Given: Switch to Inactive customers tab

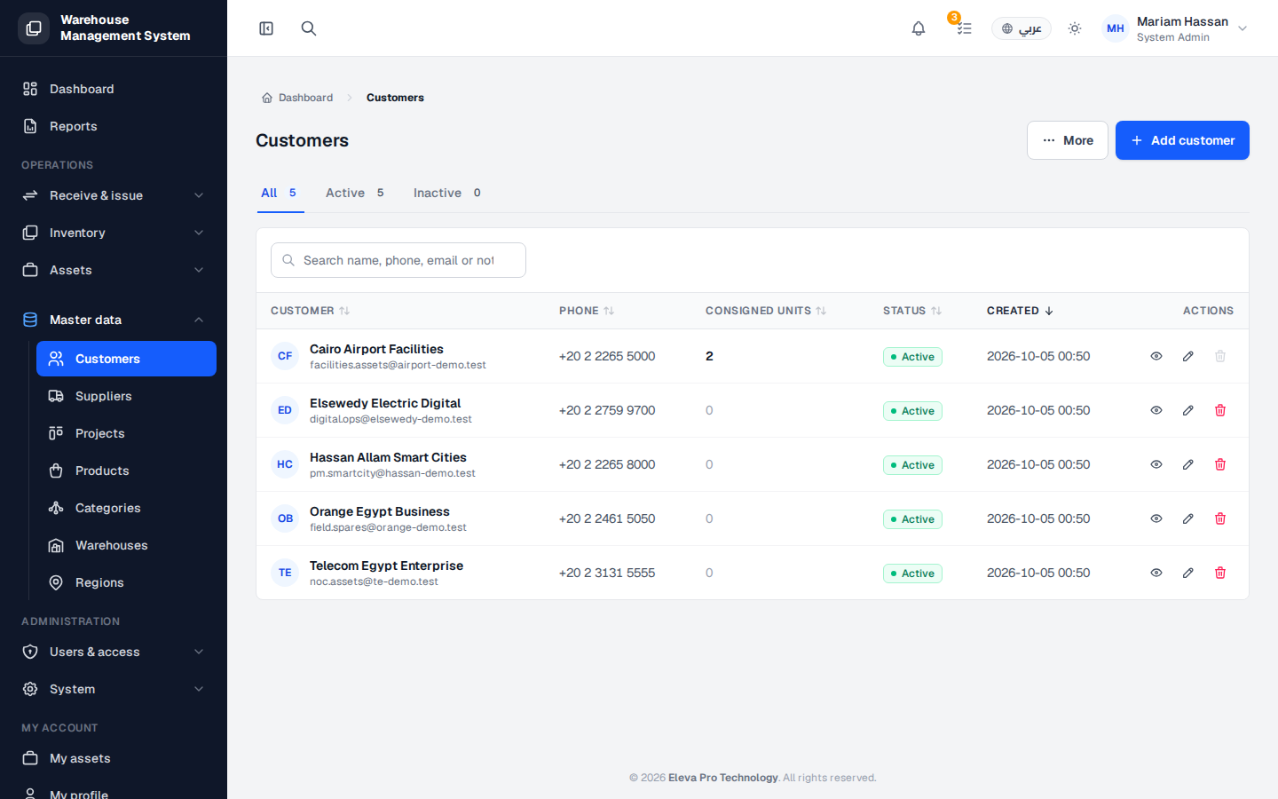Looking at the screenshot, I should coord(447,193).
